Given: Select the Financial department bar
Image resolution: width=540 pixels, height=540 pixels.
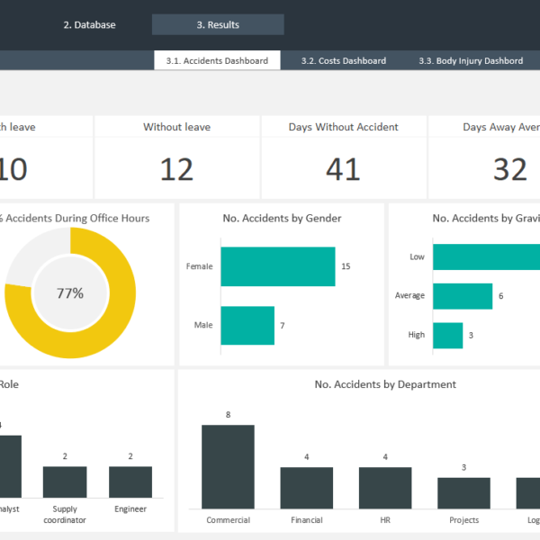Looking at the screenshot, I should coord(306,488).
